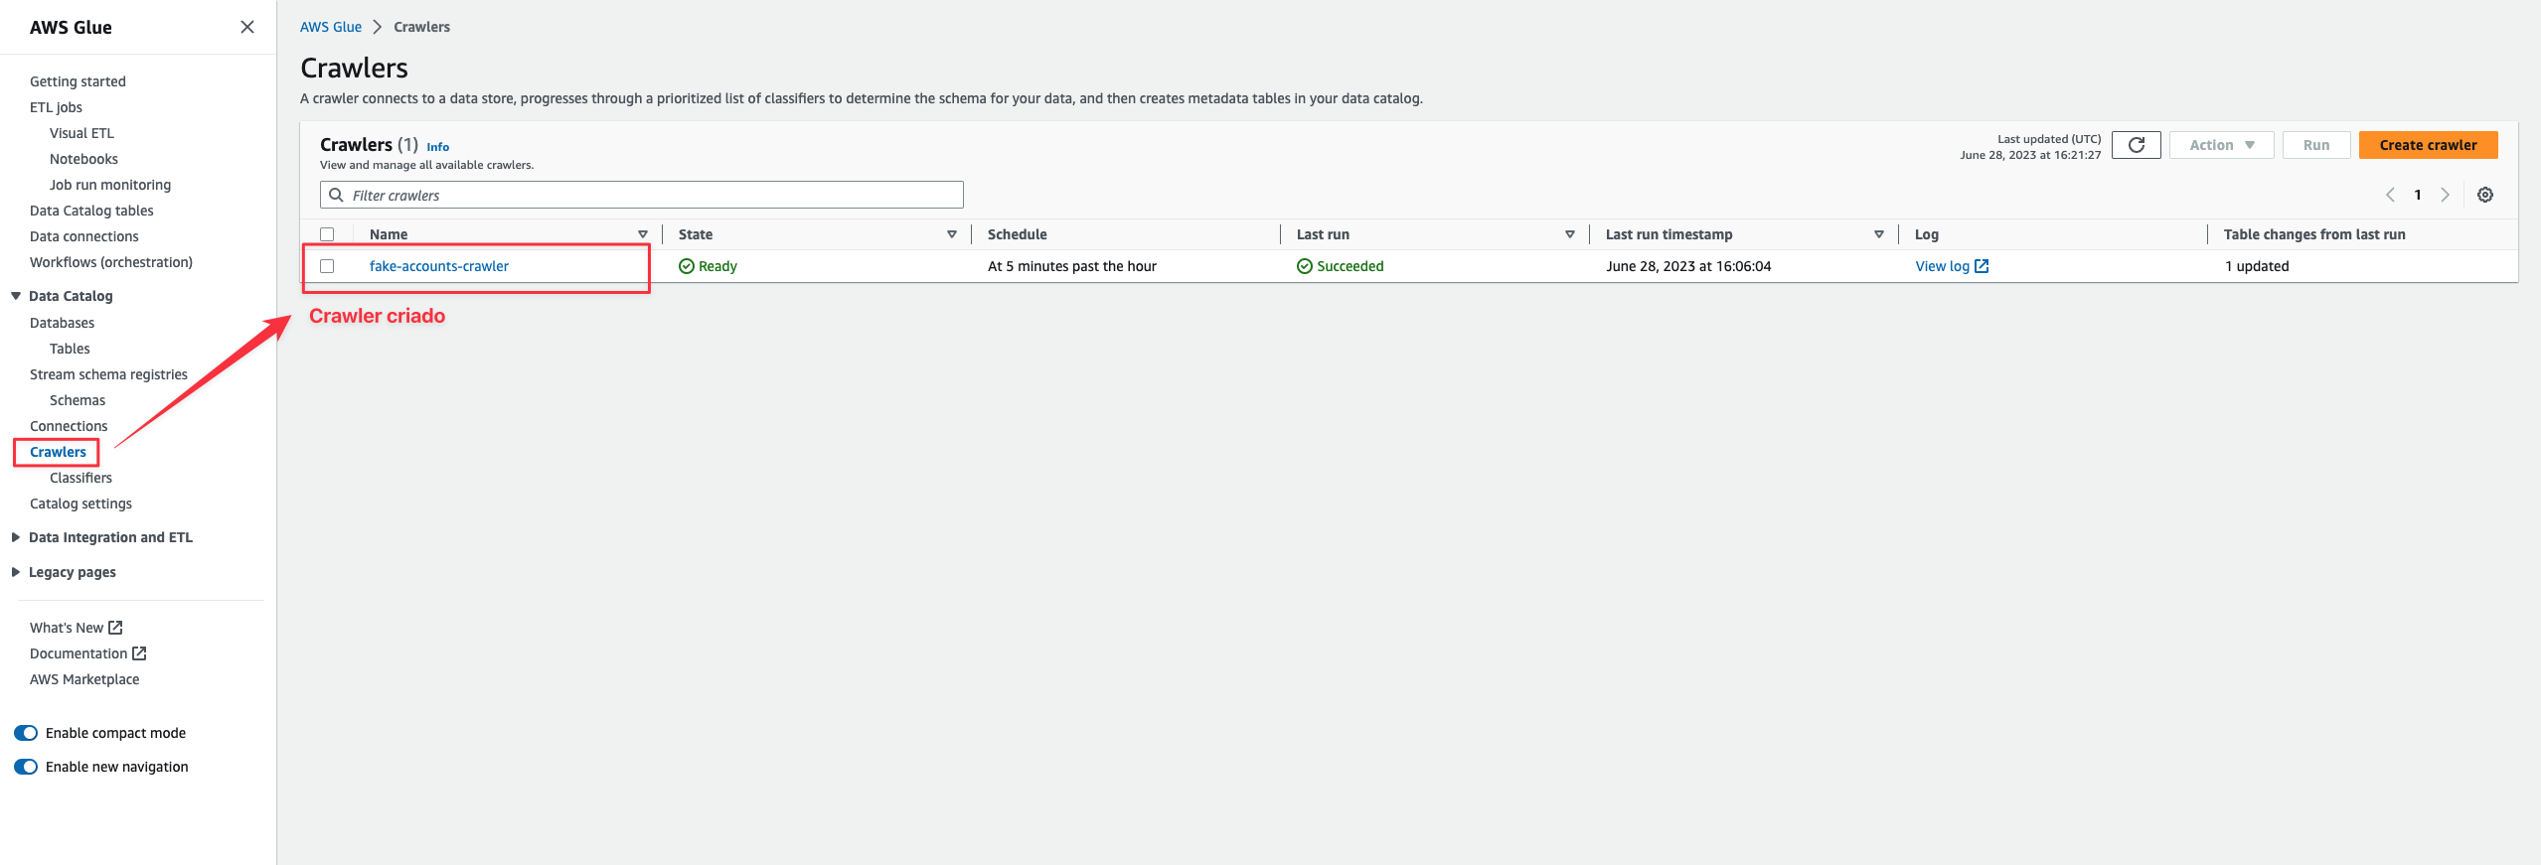This screenshot has height=865, width=2541.
Task: Click the Succeeded status check icon
Action: [1305, 266]
